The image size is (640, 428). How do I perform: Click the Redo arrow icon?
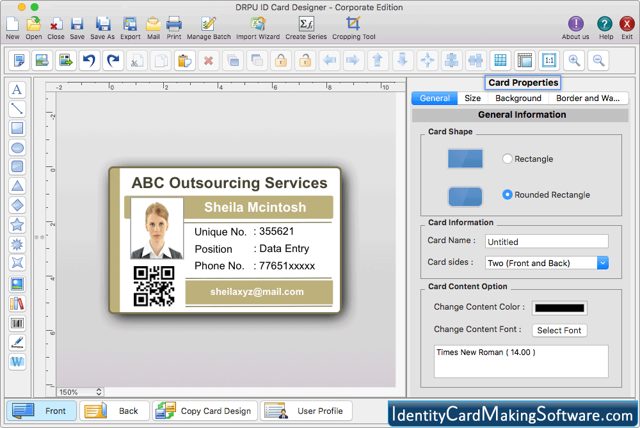113,61
